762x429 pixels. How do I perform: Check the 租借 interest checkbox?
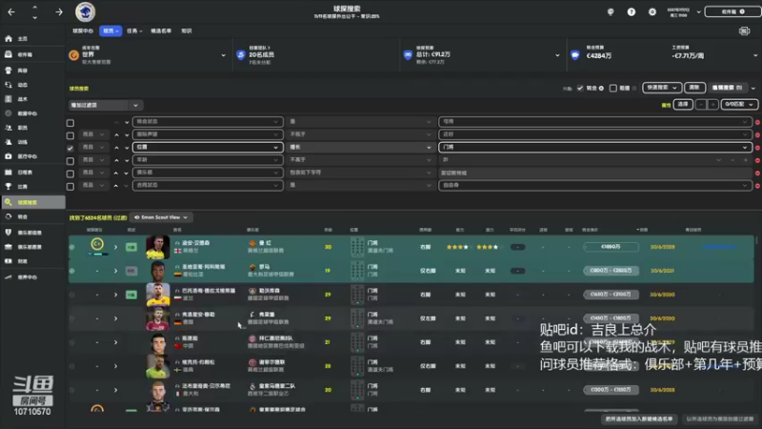tap(612, 88)
